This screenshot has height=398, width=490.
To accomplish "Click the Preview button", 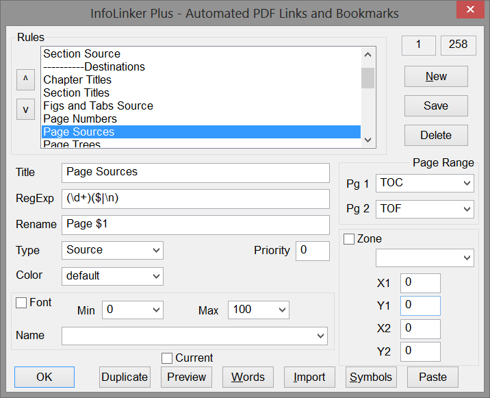I will pos(186,377).
